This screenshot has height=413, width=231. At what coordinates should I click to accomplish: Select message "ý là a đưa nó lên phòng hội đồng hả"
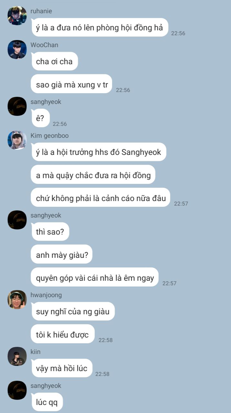coord(100,27)
